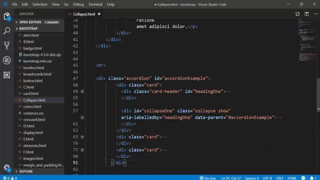Open C.html in the explorer

[39, 87]
